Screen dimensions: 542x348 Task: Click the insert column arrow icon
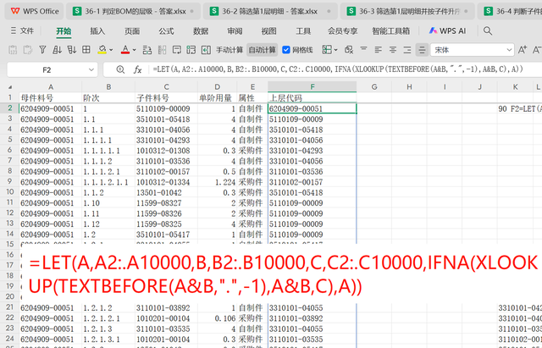(x=206, y=50)
